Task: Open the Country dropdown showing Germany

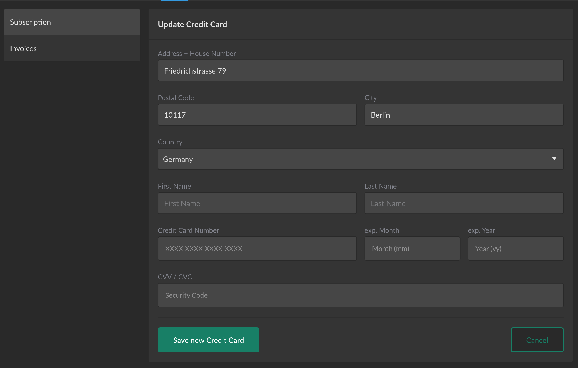Action: click(361, 159)
